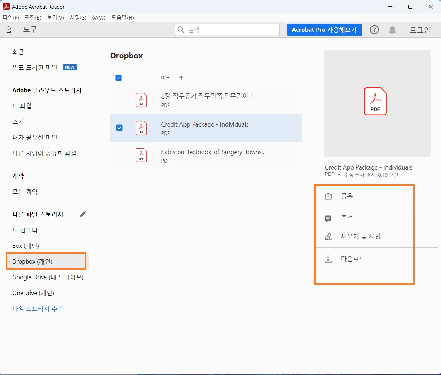Click the search magnifier icon

181,30
